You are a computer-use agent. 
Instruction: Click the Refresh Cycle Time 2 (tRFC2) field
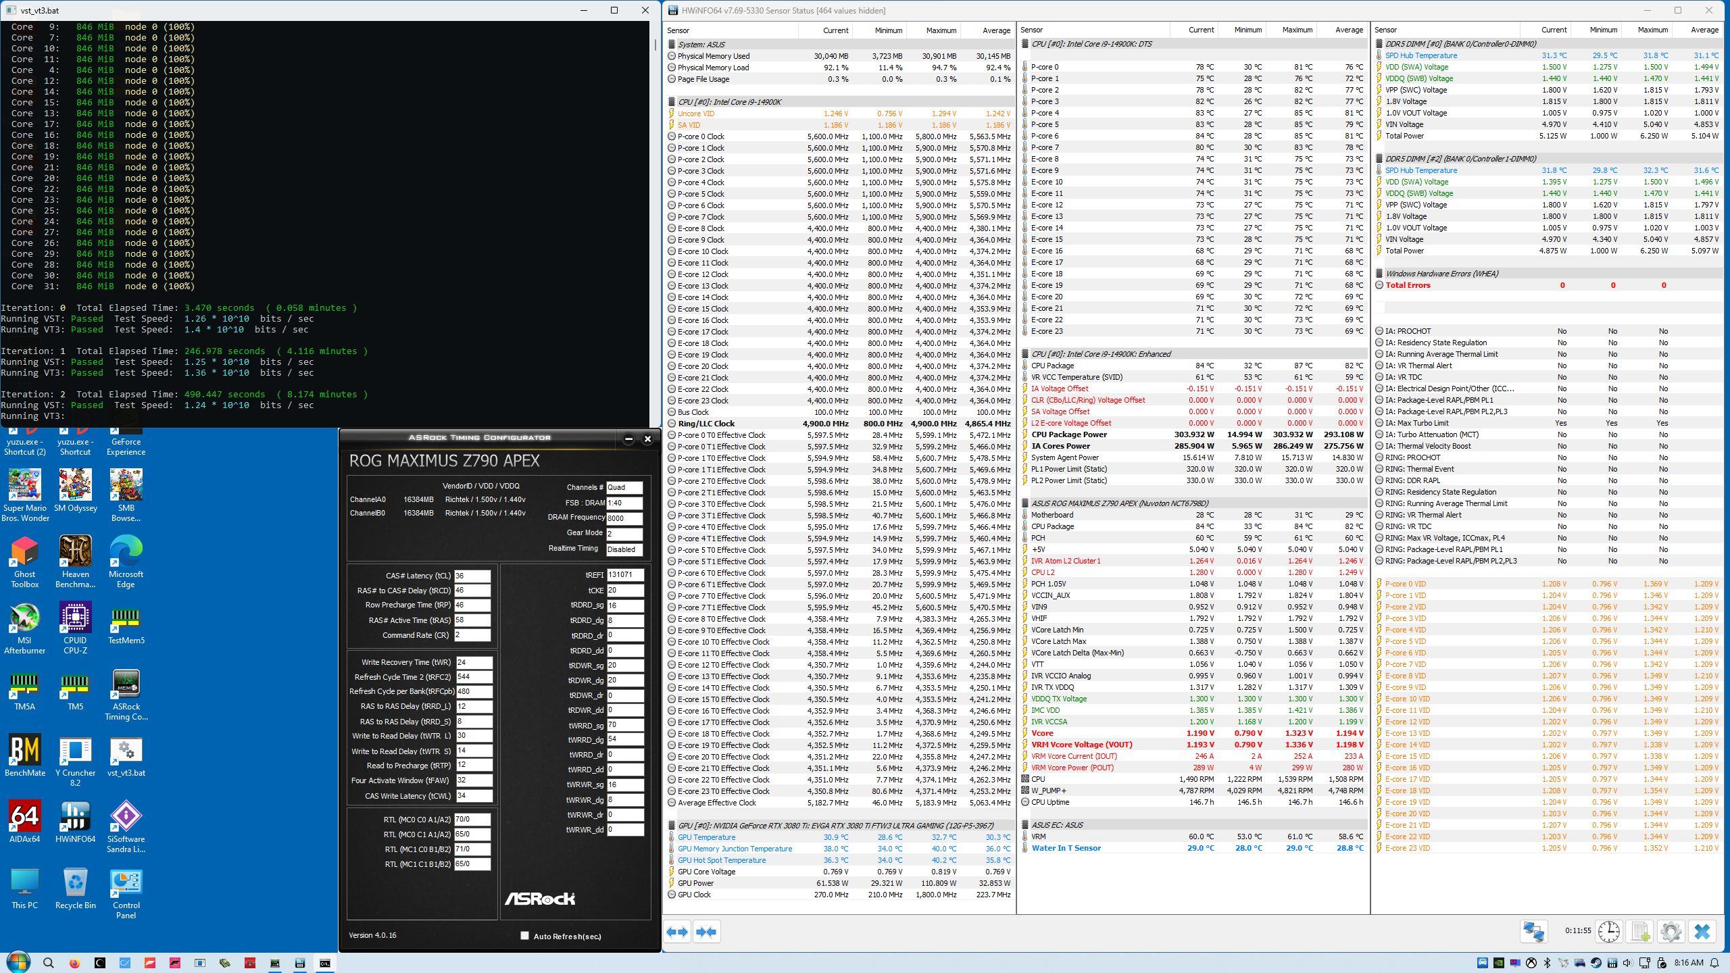click(x=473, y=677)
